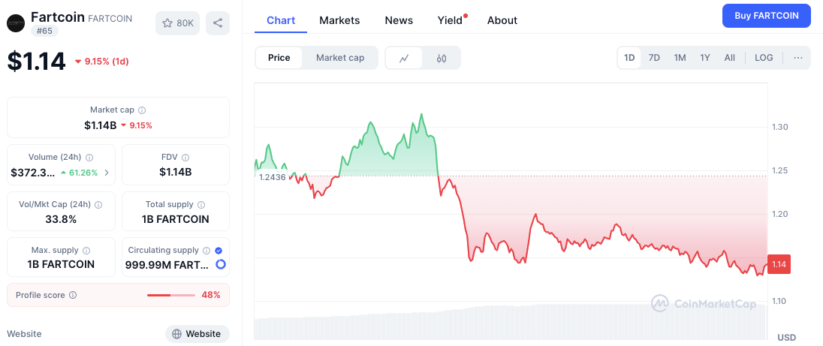This screenshot has width=823, height=346.
Task: Switch to the candlestick chart icon
Action: coord(442,58)
